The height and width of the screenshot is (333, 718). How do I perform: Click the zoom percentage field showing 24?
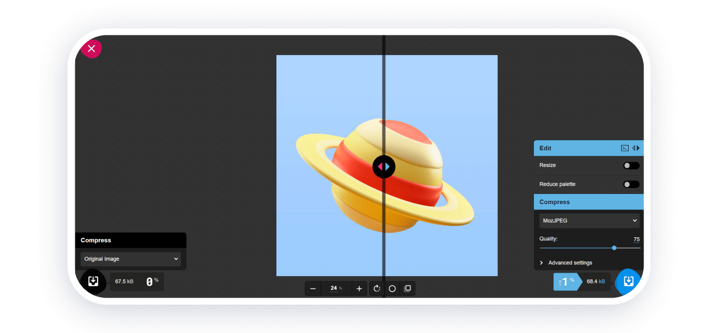[x=336, y=288]
